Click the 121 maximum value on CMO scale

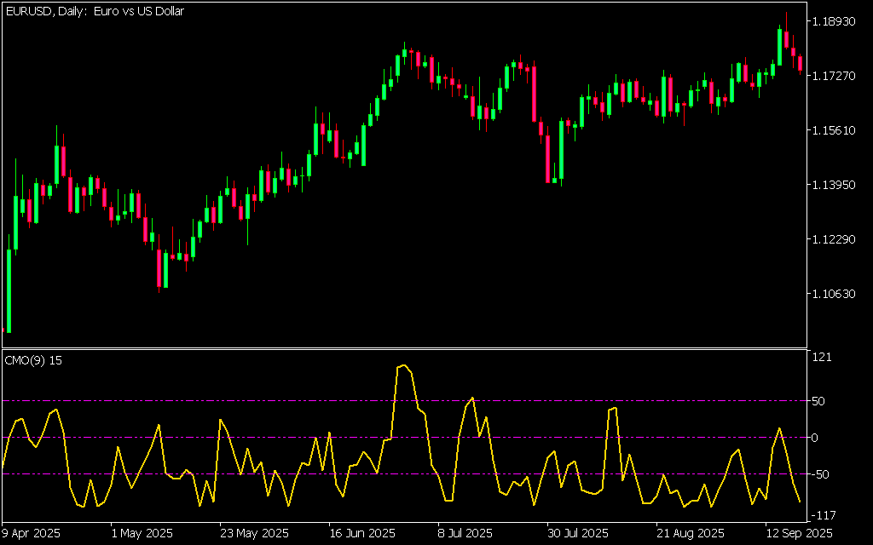(823, 358)
